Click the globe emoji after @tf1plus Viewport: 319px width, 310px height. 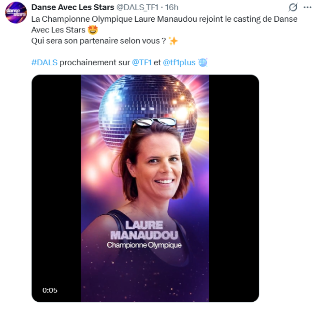[203, 63]
